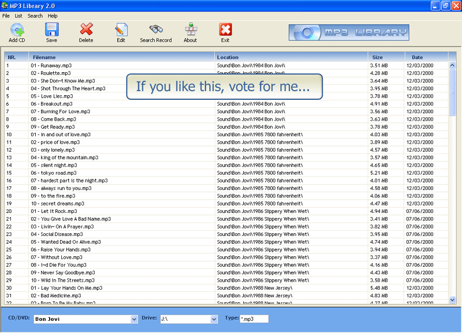Click the MP3 Library logo banner
462x333 pixels.
[349, 32]
